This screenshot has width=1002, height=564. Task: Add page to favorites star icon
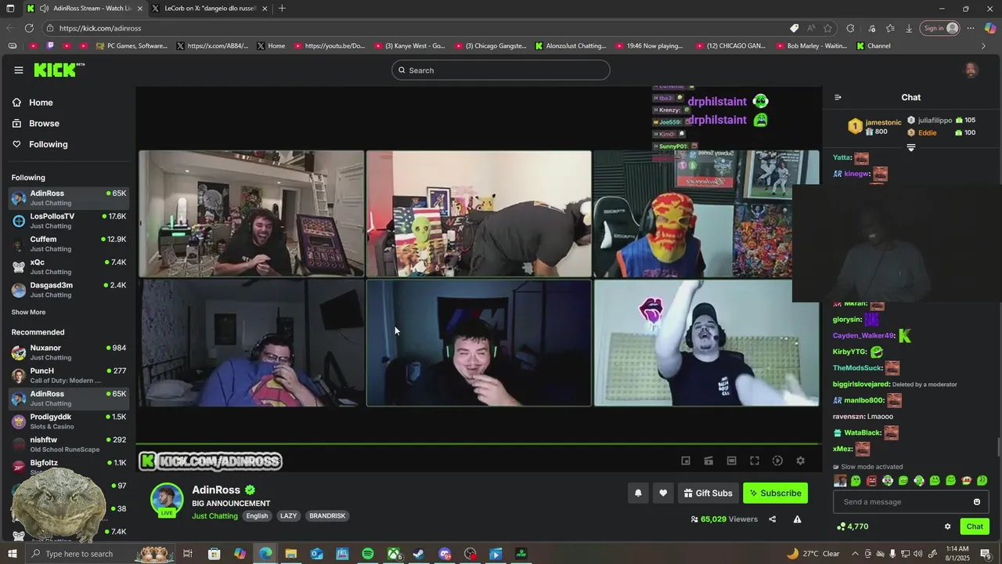pos(827,28)
